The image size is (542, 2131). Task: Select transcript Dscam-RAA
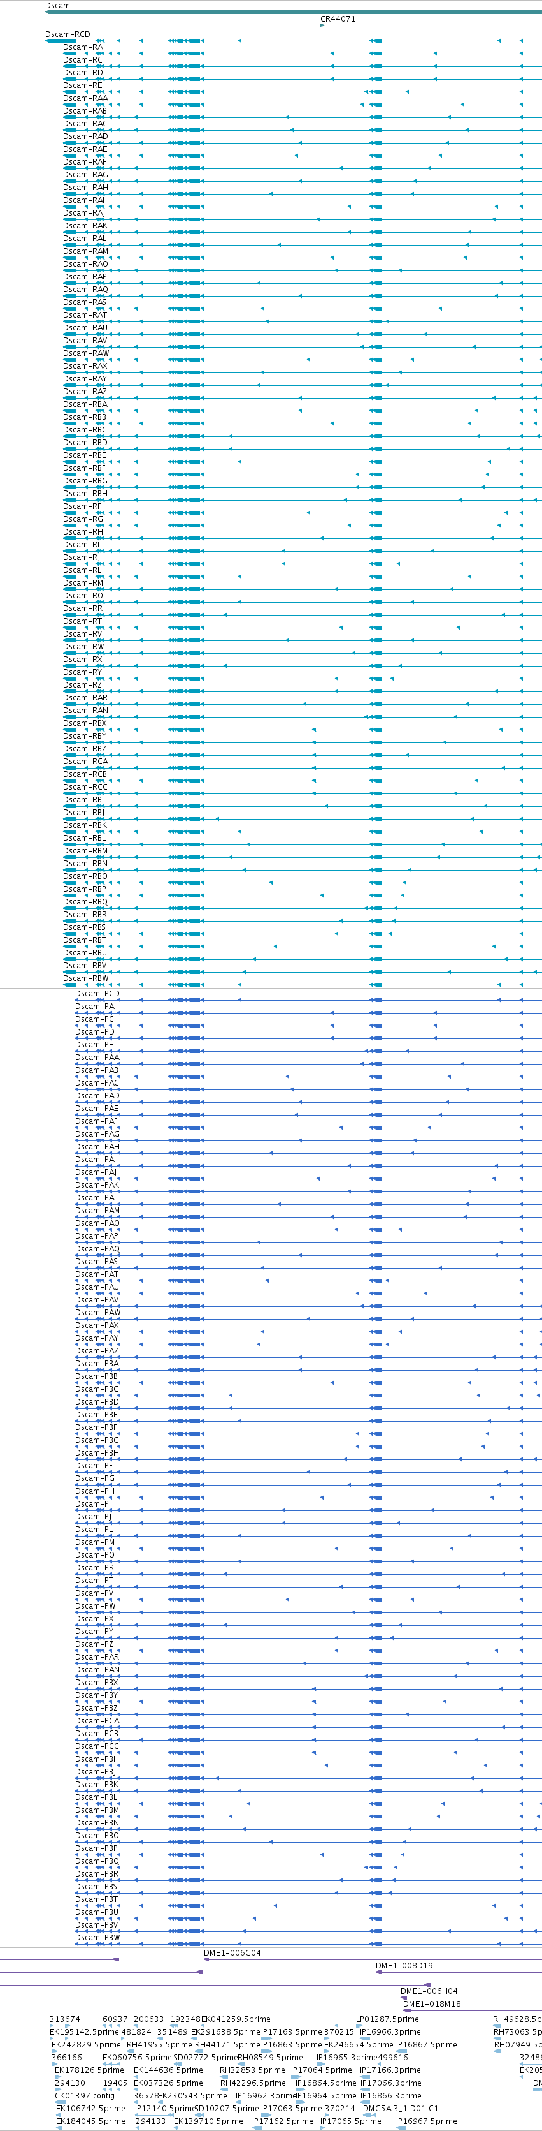click(x=86, y=98)
